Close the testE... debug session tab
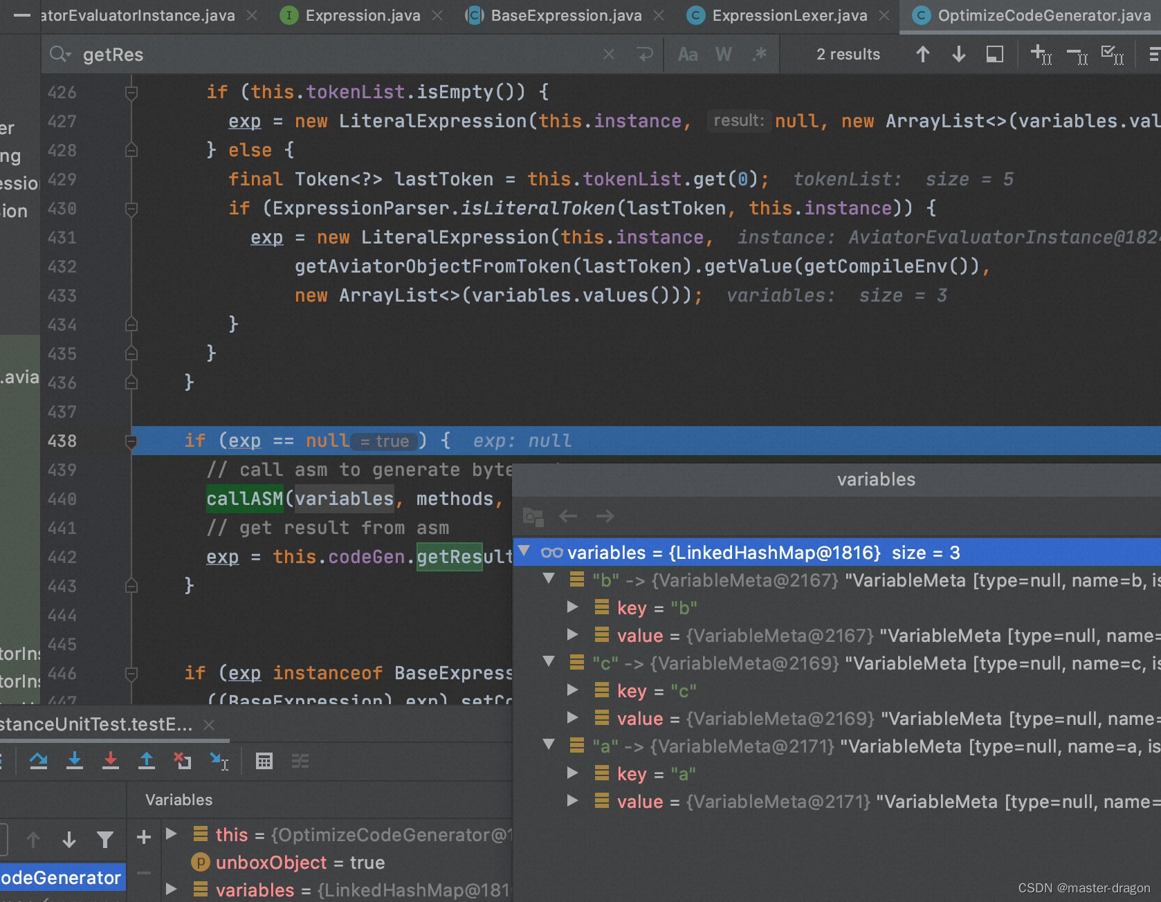1161x902 pixels. click(209, 724)
